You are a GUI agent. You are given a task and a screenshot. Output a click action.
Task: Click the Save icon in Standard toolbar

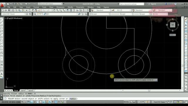pos(9,10)
